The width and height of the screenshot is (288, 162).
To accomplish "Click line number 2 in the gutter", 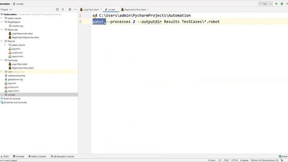I will [x=80, y=22].
